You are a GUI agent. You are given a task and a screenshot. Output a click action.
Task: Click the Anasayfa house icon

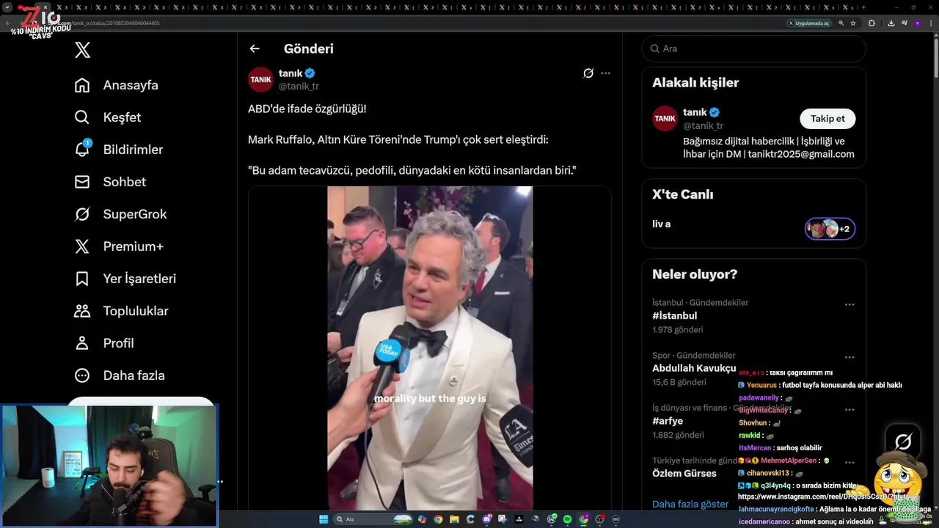coord(82,85)
